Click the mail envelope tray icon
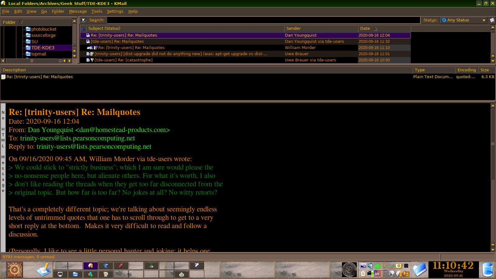Image resolution: width=496 pixels, height=279 pixels. pos(399,266)
